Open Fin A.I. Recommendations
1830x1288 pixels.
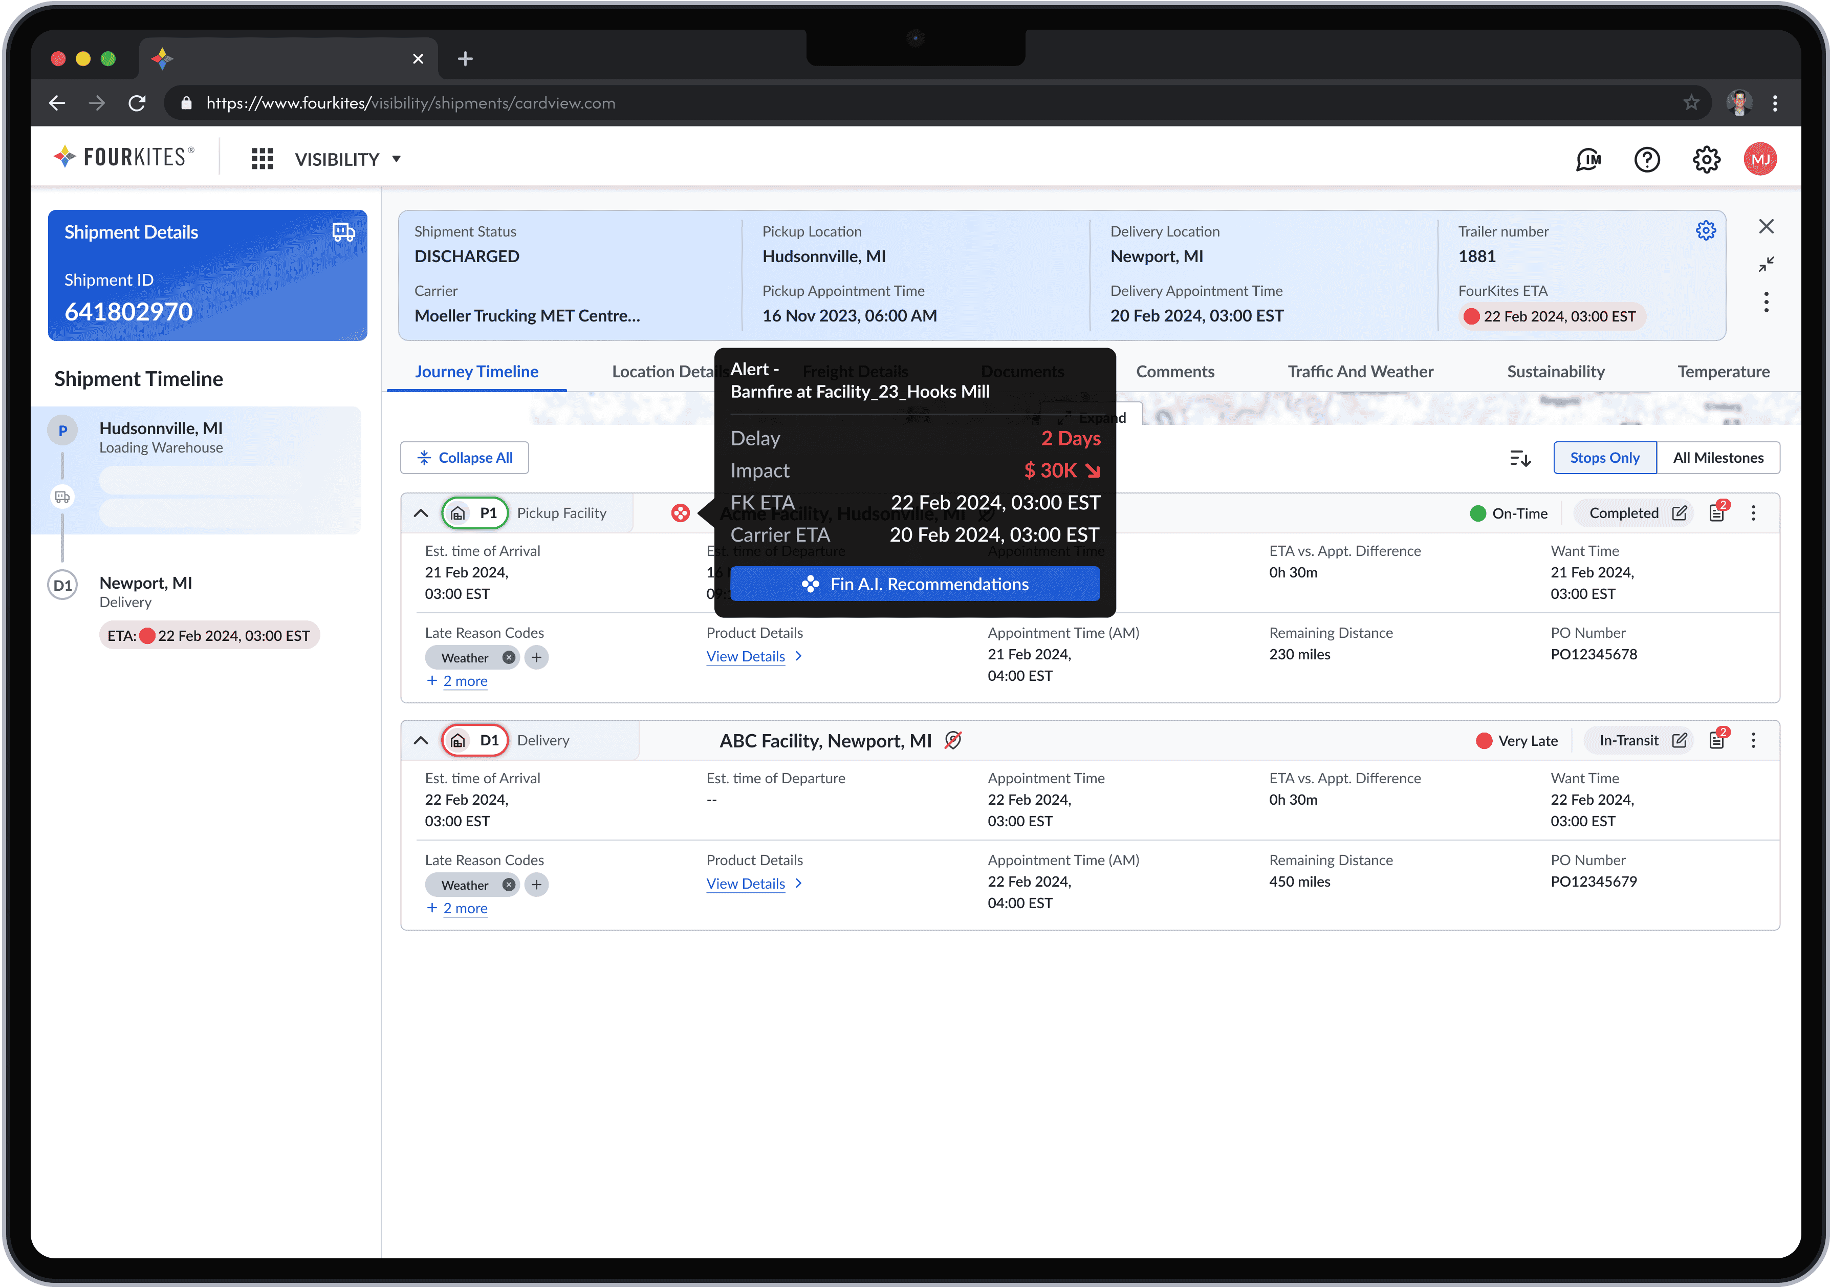pyautogui.click(x=915, y=584)
